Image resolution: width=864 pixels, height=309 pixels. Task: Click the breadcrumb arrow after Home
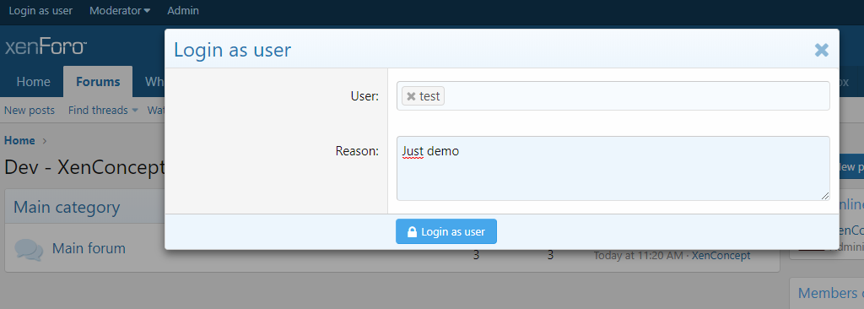(x=45, y=141)
